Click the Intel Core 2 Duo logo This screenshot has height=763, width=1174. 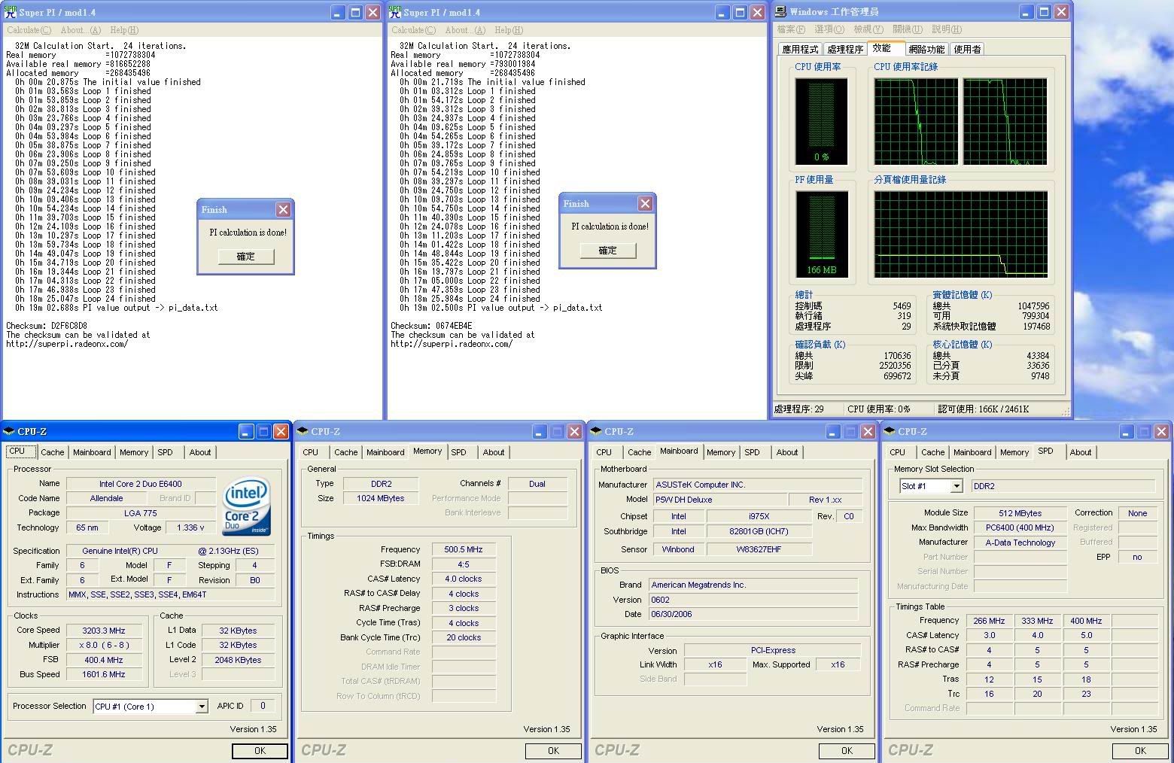tap(246, 506)
